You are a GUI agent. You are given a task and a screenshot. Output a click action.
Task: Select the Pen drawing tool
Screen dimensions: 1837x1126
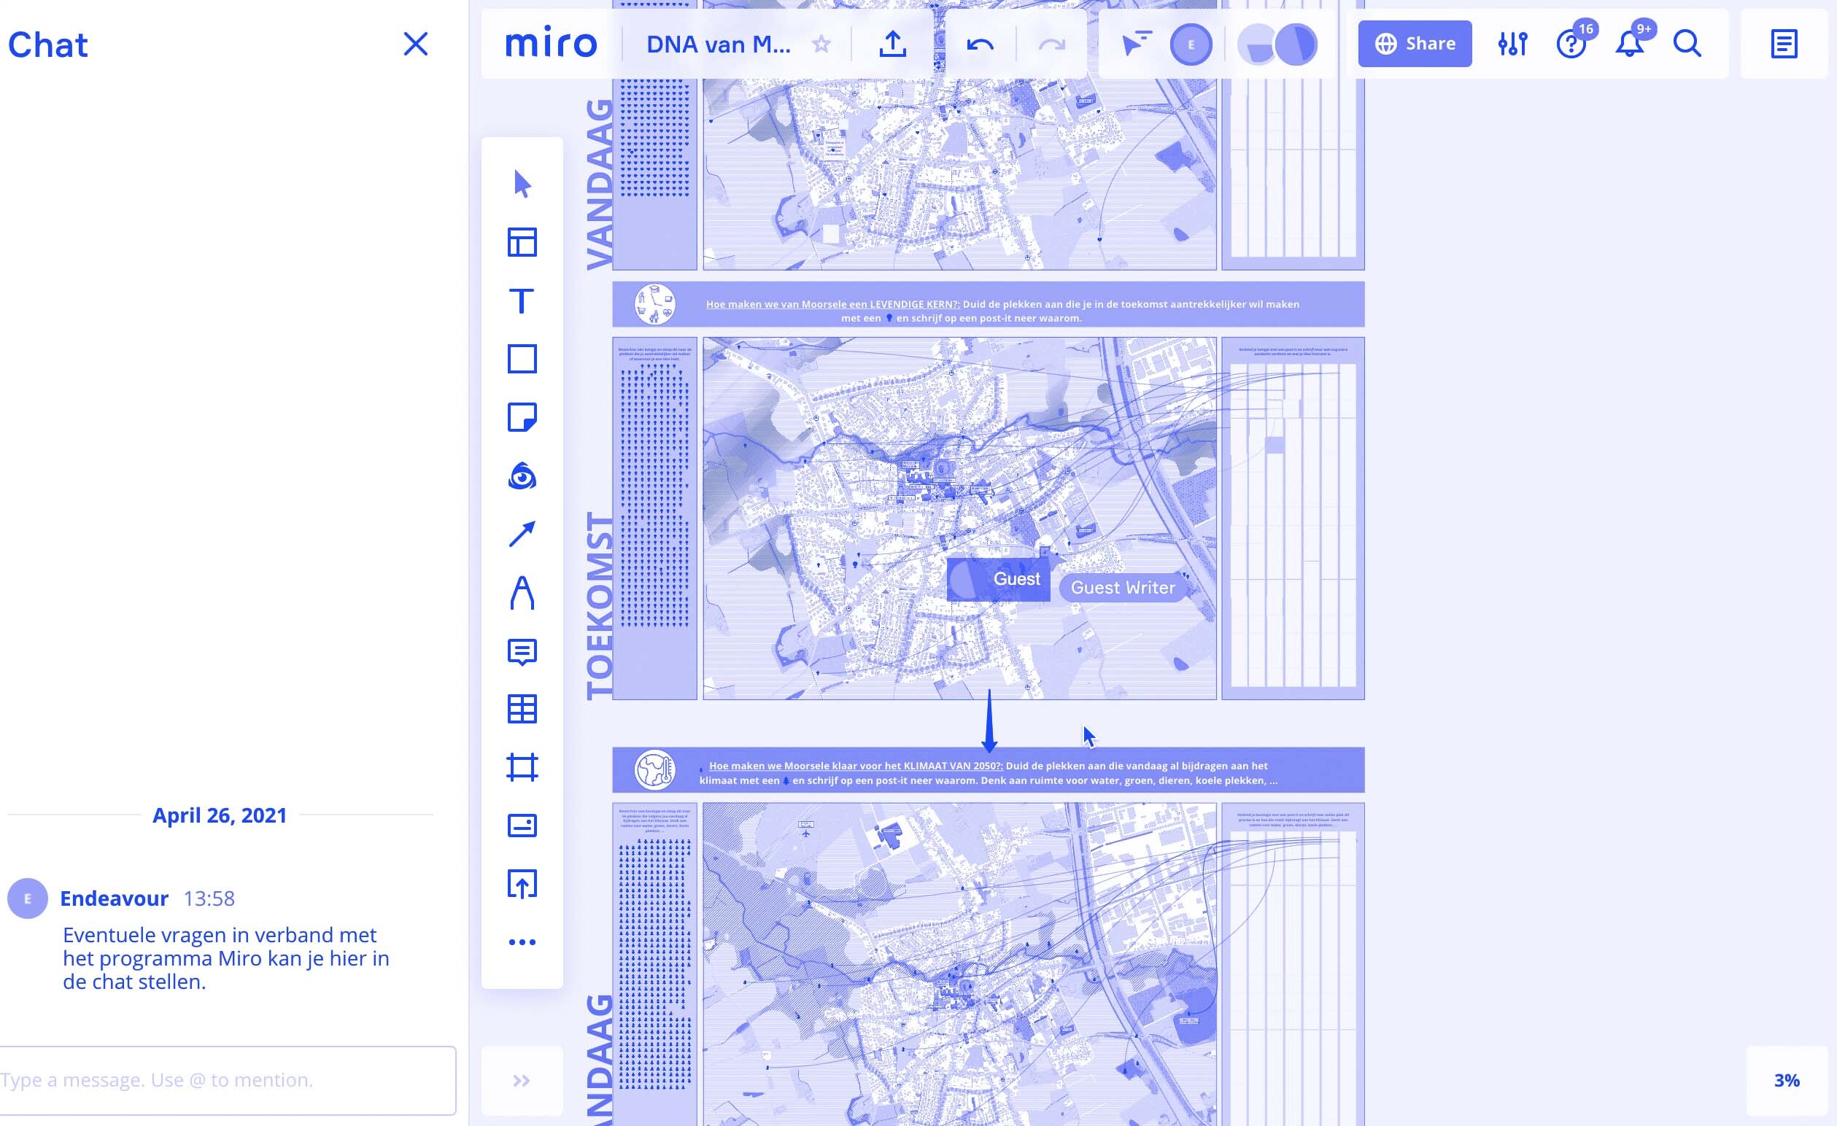pyautogui.click(x=522, y=593)
